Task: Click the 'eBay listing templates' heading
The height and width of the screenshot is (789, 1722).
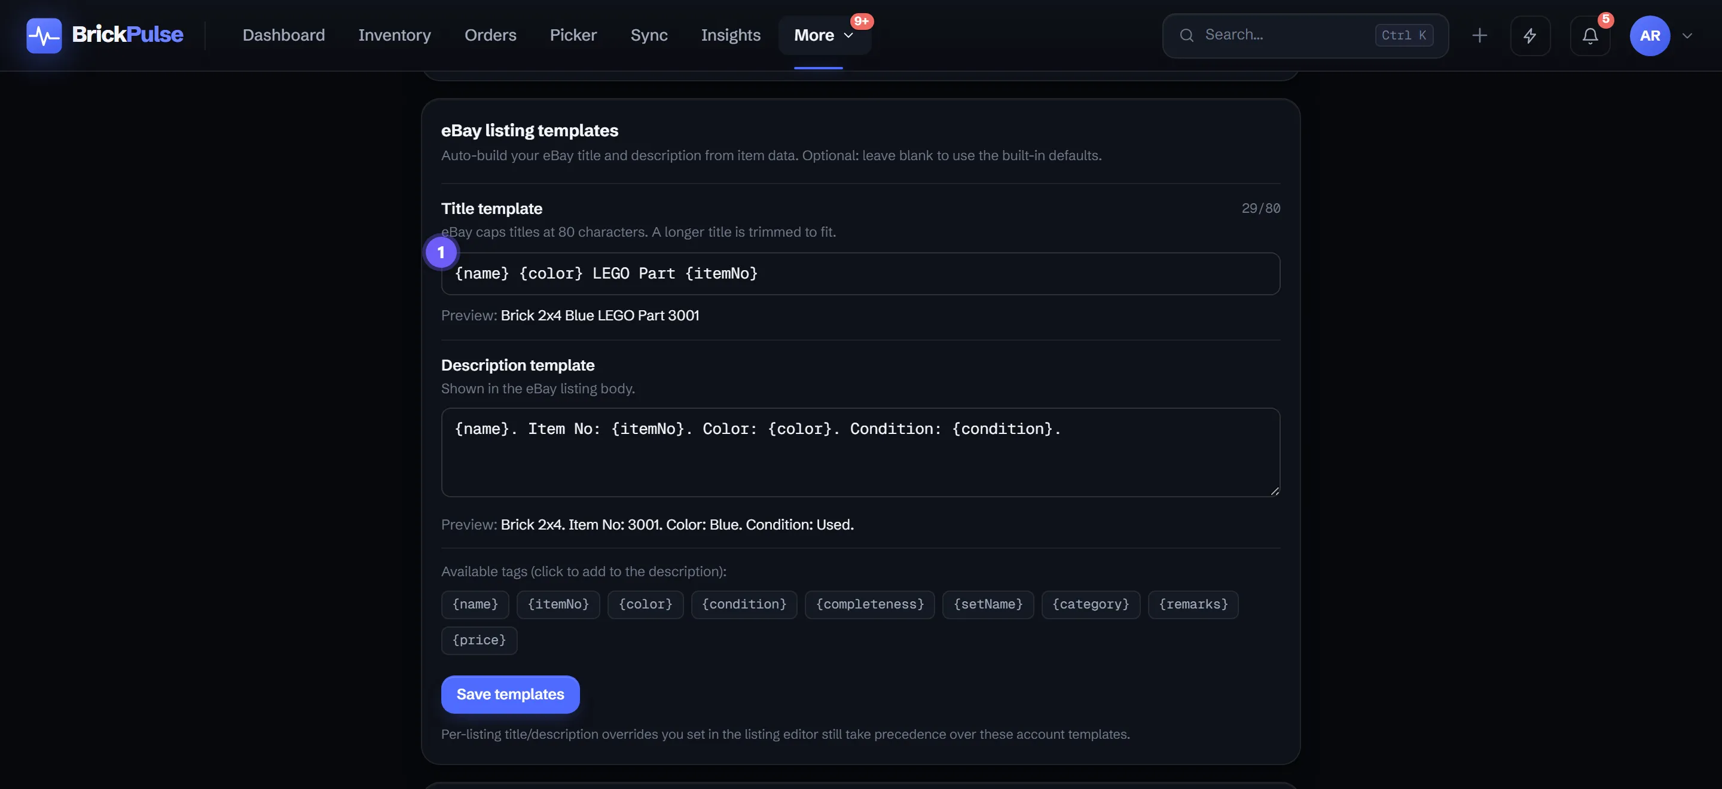Action: (x=529, y=130)
